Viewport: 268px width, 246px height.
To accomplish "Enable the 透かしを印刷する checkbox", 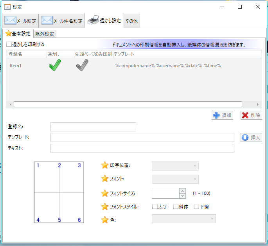I will point(9,45).
